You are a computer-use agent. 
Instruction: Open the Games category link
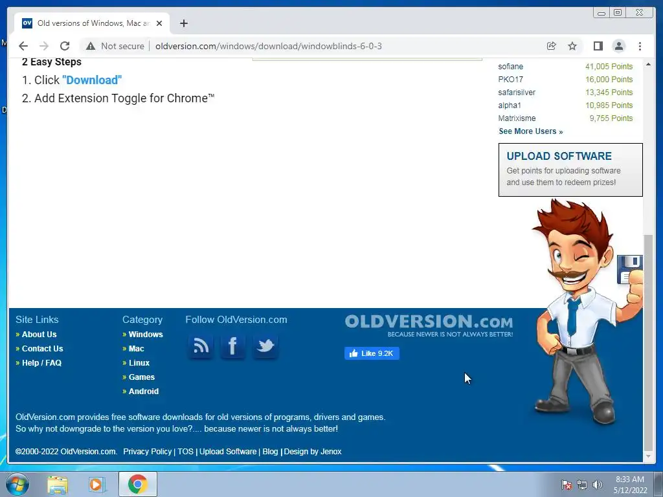(x=142, y=377)
